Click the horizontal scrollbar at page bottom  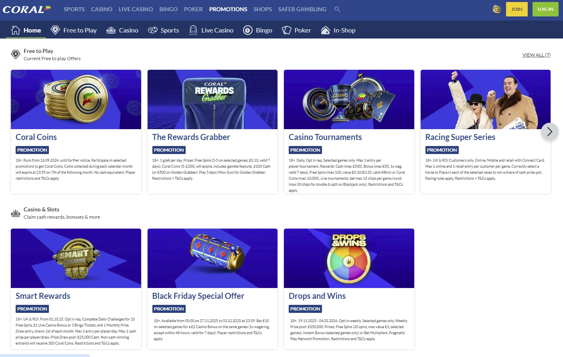44,355
